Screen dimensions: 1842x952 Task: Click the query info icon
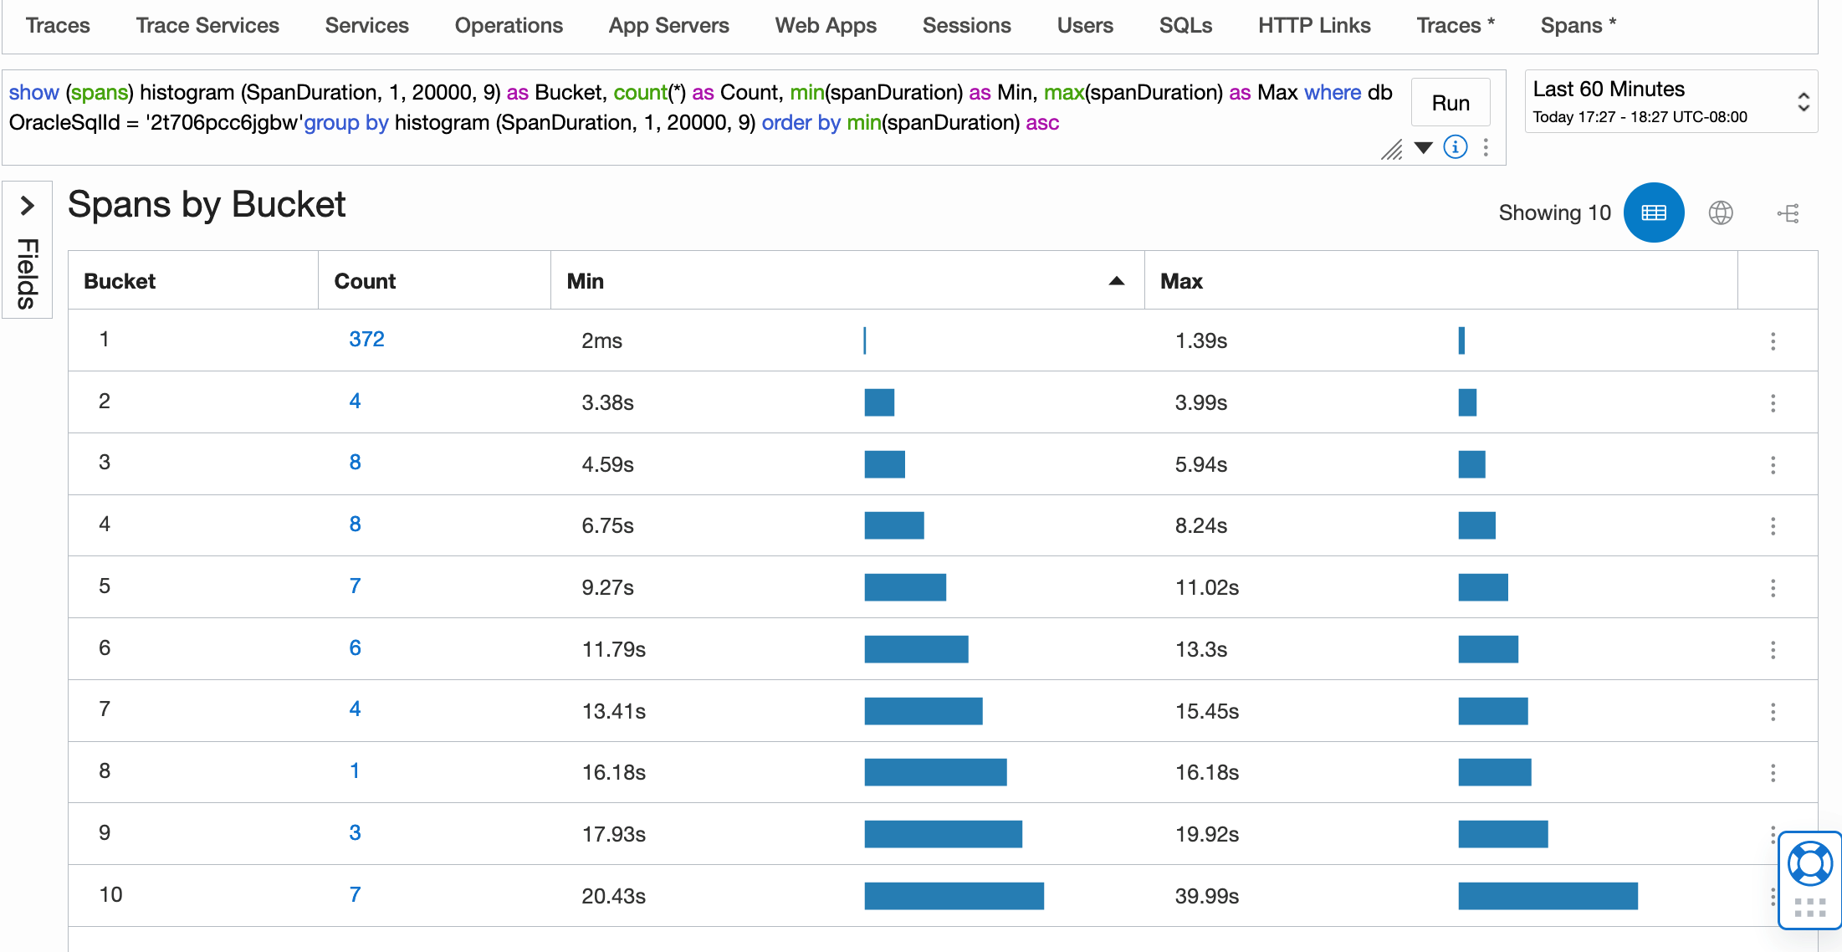[1456, 147]
